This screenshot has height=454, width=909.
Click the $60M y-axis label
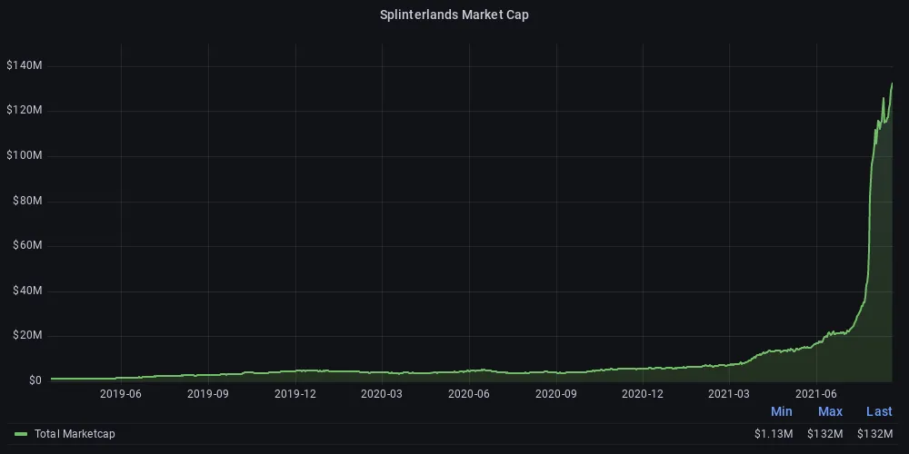[x=27, y=245]
